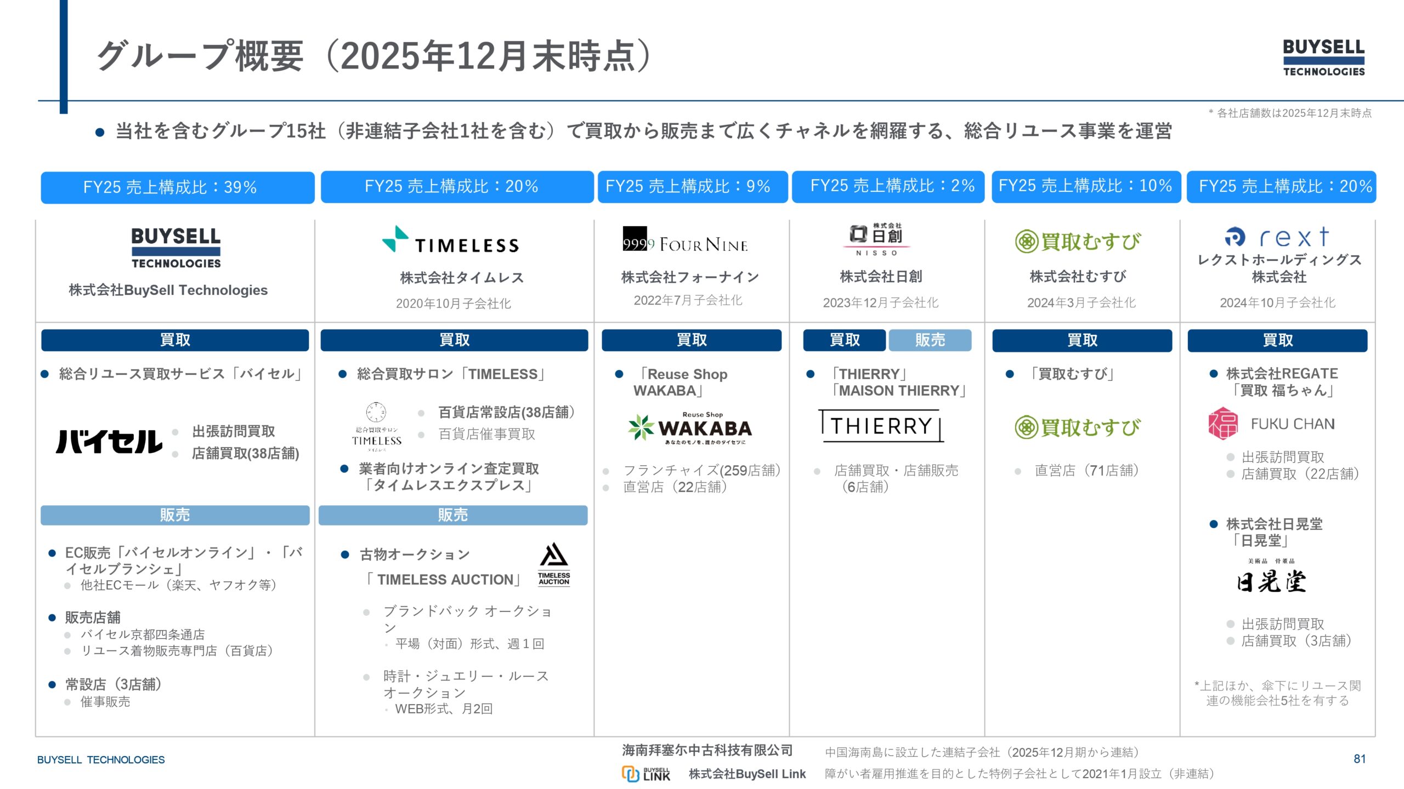Click the 販売 header in the 日創 column
Screen dimensions: 1404x789
click(x=930, y=340)
